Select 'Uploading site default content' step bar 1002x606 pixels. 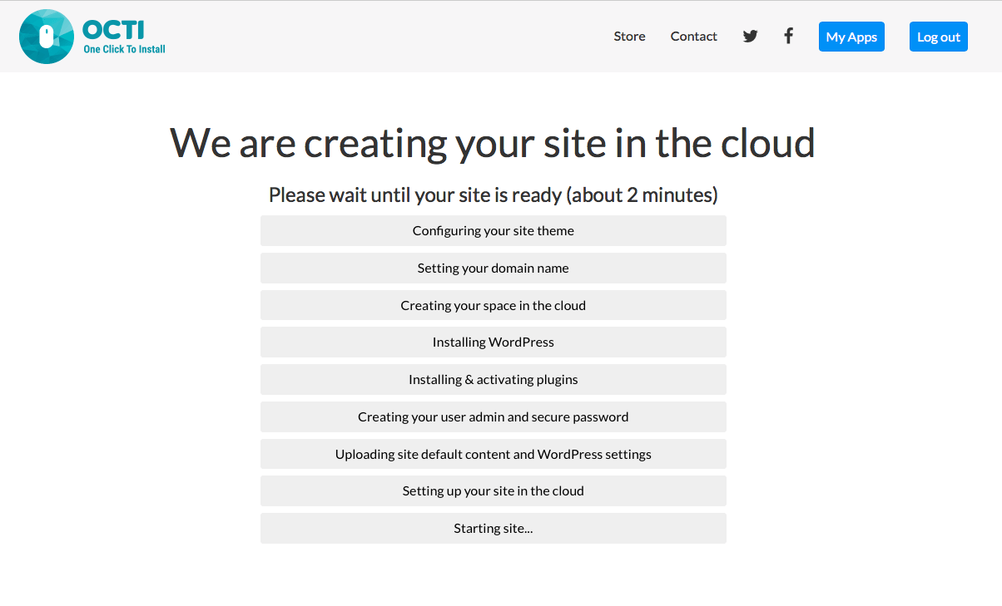point(493,455)
